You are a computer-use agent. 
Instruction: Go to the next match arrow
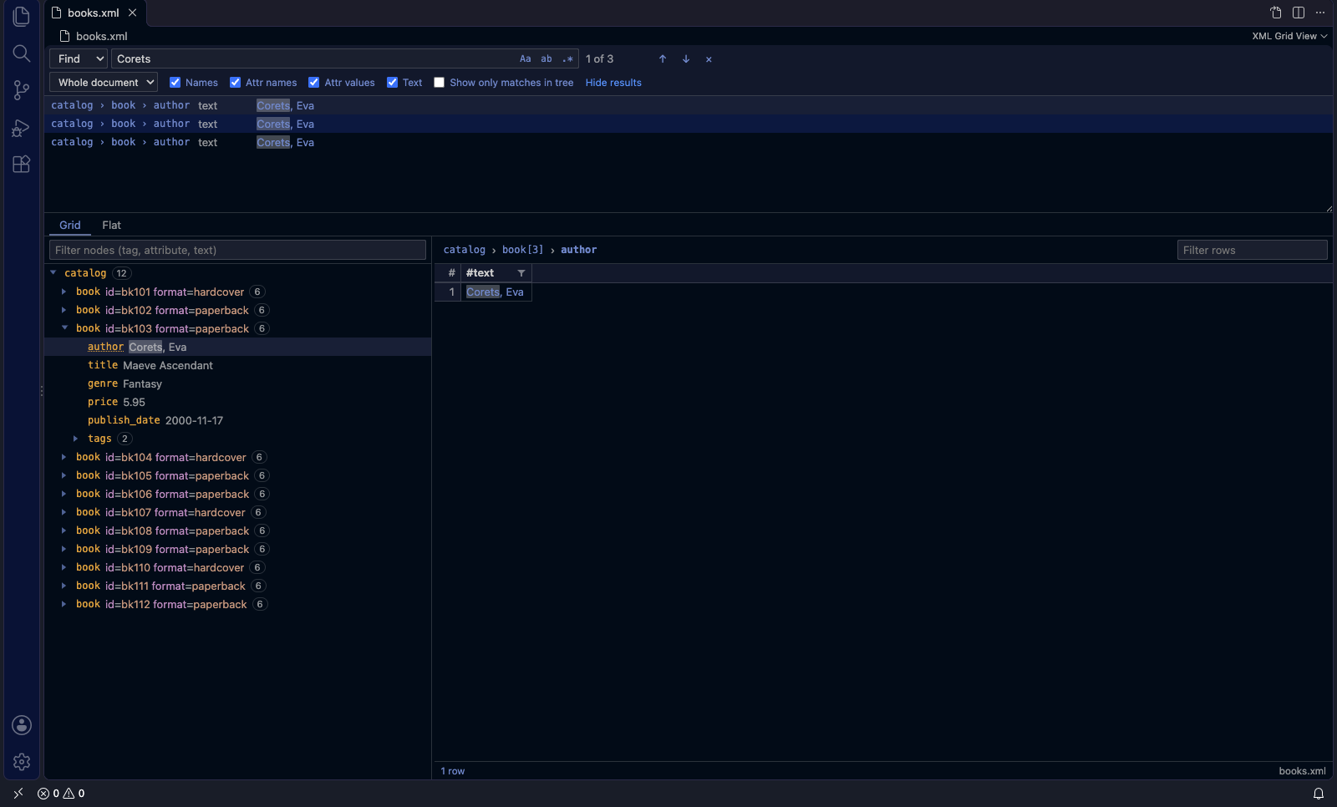[x=686, y=59]
